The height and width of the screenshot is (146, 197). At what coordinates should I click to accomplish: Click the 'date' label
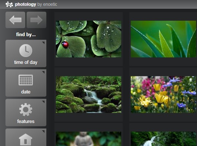click(x=26, y=92)
